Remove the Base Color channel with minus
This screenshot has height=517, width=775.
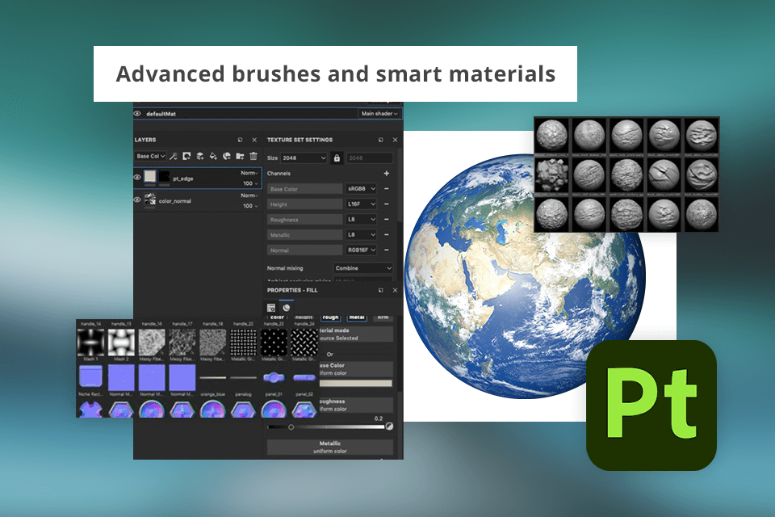[386, 188]
